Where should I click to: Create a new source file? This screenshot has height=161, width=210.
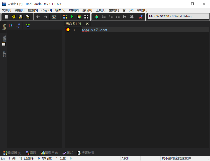coord(6,17)
